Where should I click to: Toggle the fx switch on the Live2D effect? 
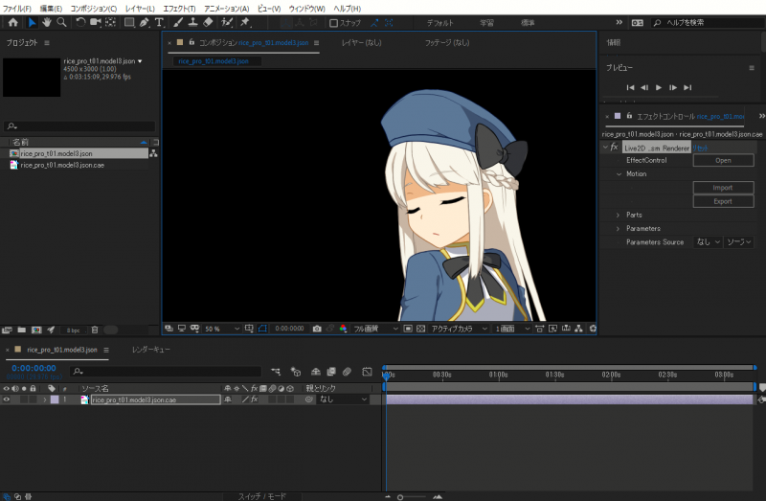point(615,148)
